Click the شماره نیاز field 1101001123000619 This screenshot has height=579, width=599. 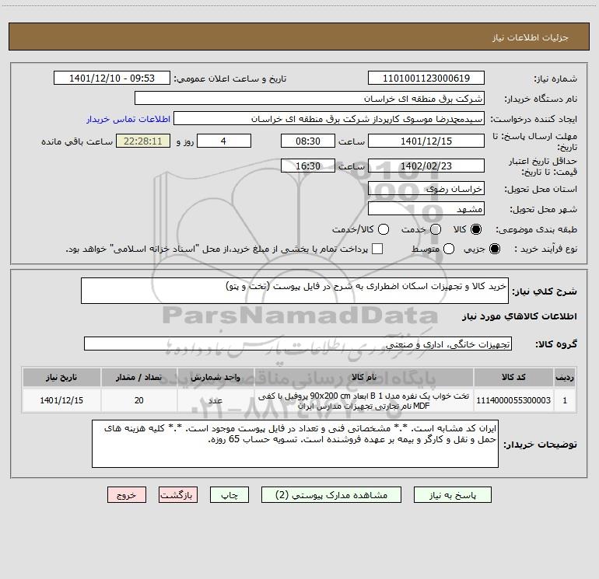point(426,78)
